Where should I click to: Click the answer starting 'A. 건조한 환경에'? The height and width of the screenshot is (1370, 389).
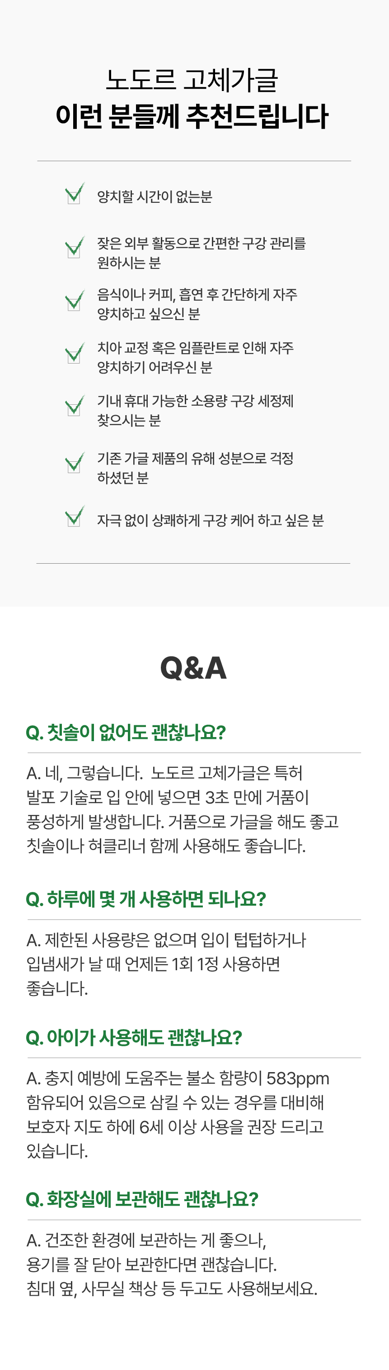(172, 1264)
